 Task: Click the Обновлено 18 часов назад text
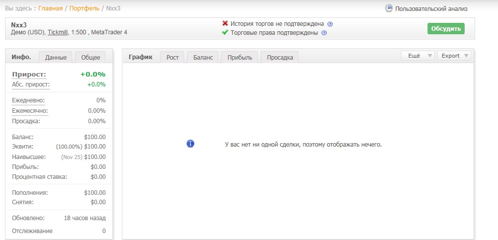85,218
